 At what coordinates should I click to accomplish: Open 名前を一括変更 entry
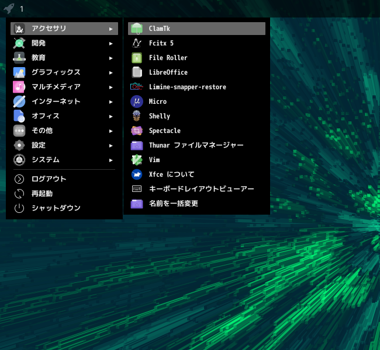pos(196,204)
